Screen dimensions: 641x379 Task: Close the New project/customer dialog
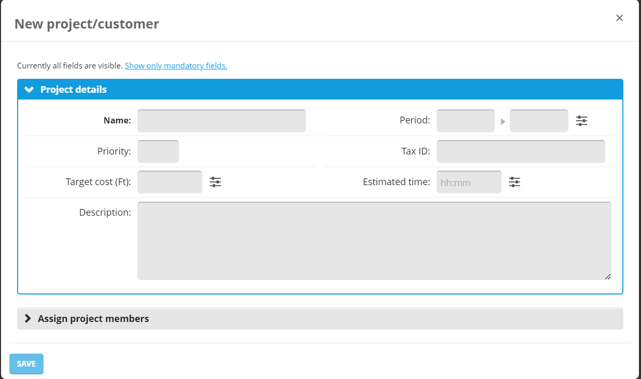(x=619, y=18)
